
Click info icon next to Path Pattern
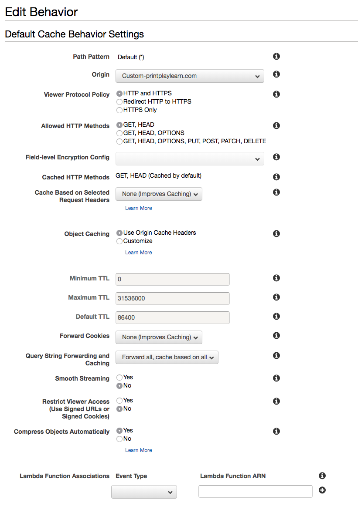pos(276,57)
